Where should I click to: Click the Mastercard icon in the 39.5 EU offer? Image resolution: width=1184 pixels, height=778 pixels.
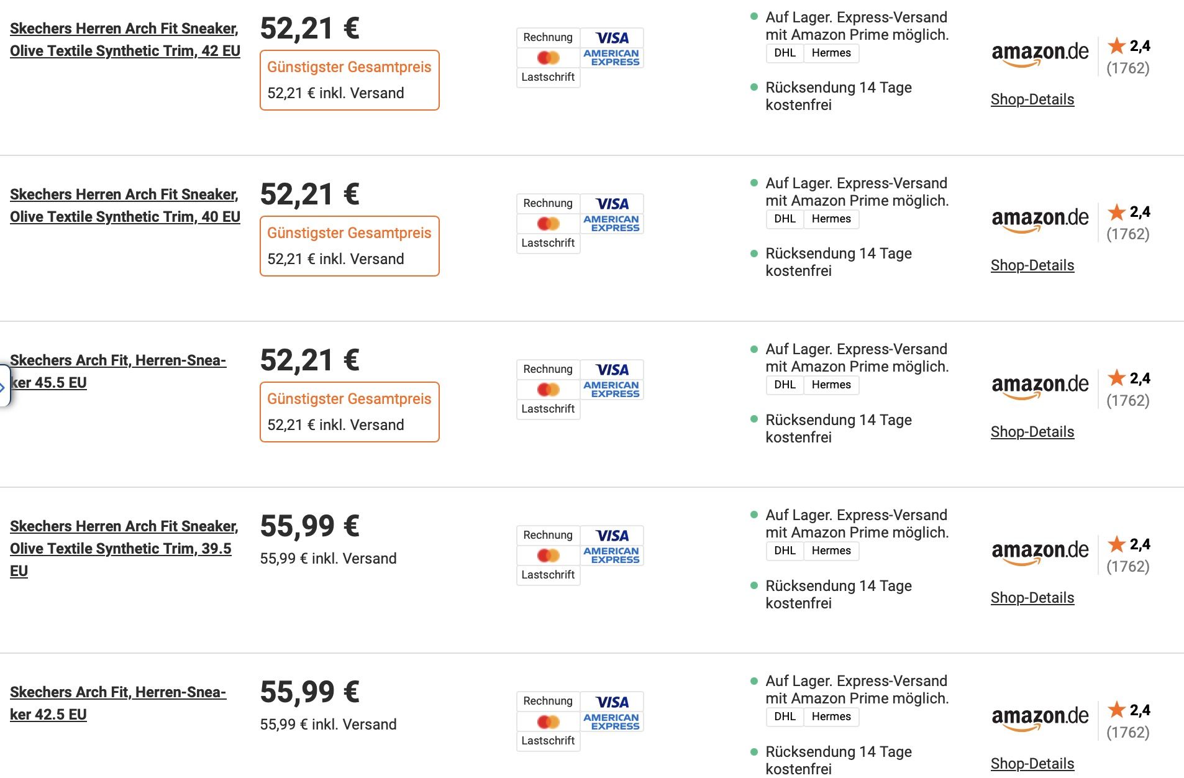pyautogui.click(x=548, y=556)
